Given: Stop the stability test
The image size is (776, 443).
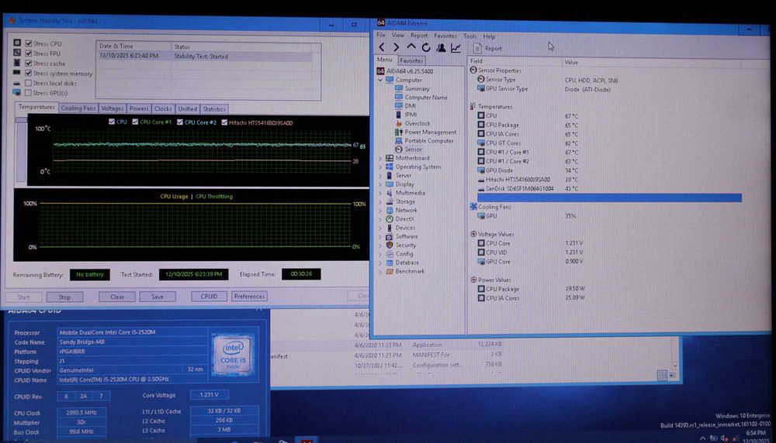Looking at the screenshot, I should click(64, 297).
